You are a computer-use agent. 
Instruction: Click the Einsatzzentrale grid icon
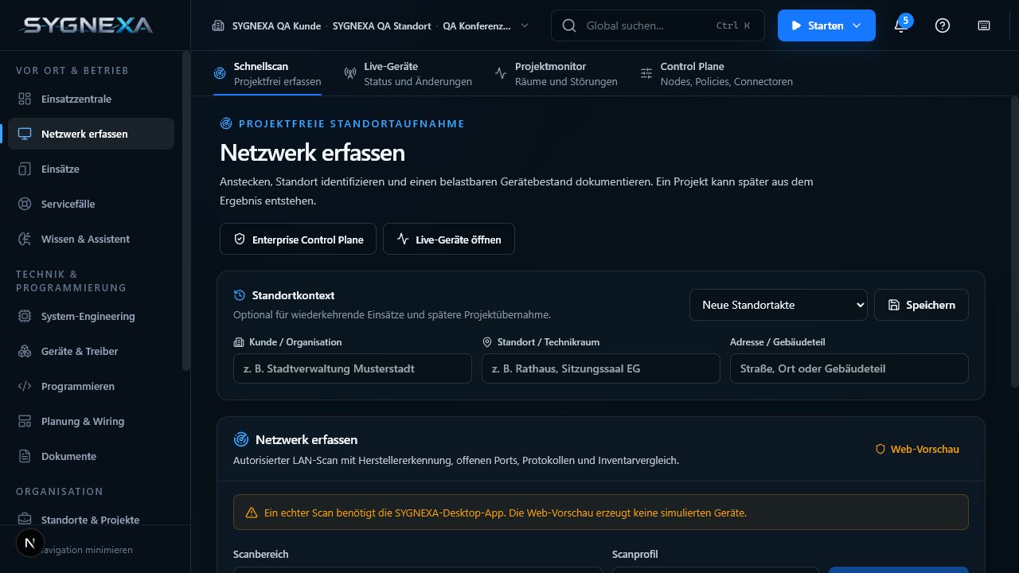25,99
